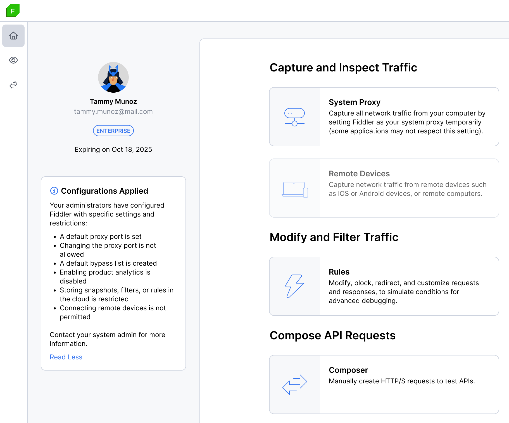
Task: Click 'Enabling product analytics is disabled' item
Action: pyautogui.click(x=105, y=277)
